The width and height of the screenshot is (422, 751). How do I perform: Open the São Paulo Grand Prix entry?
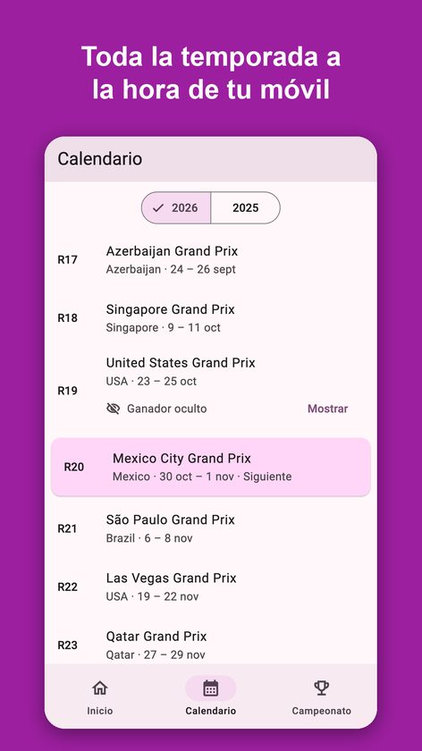click(x=211, y=528)
